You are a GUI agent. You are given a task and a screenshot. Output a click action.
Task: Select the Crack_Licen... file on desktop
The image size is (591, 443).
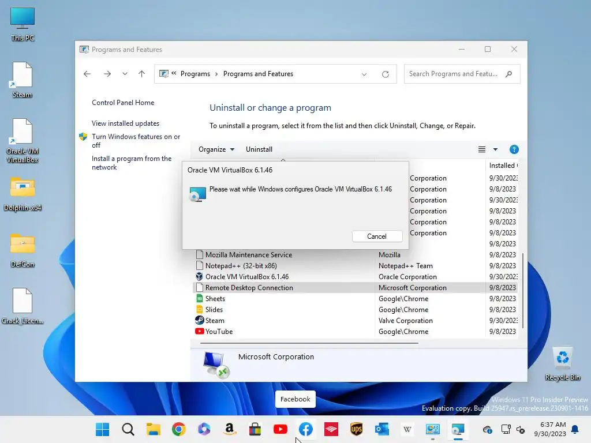23,306
